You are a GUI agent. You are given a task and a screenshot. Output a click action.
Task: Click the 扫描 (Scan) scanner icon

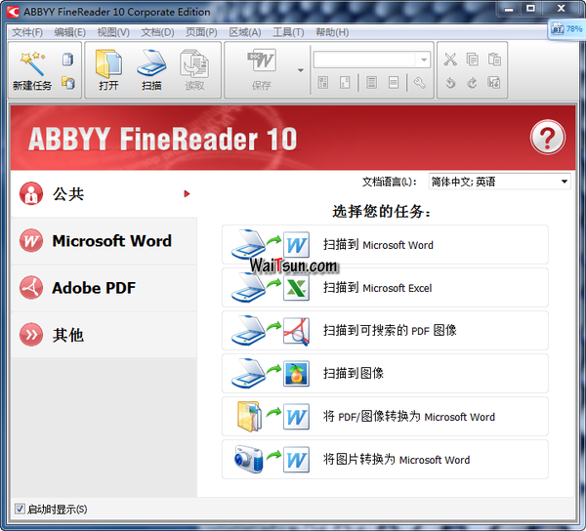(151, 63)
